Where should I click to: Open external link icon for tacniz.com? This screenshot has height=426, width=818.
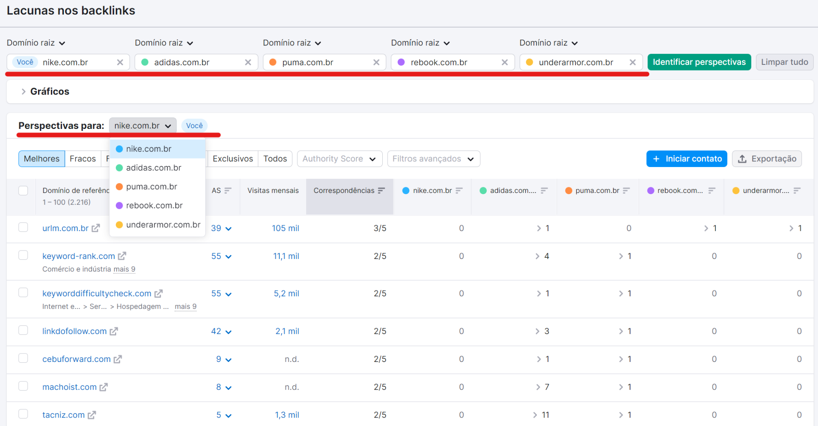point(92,415)
